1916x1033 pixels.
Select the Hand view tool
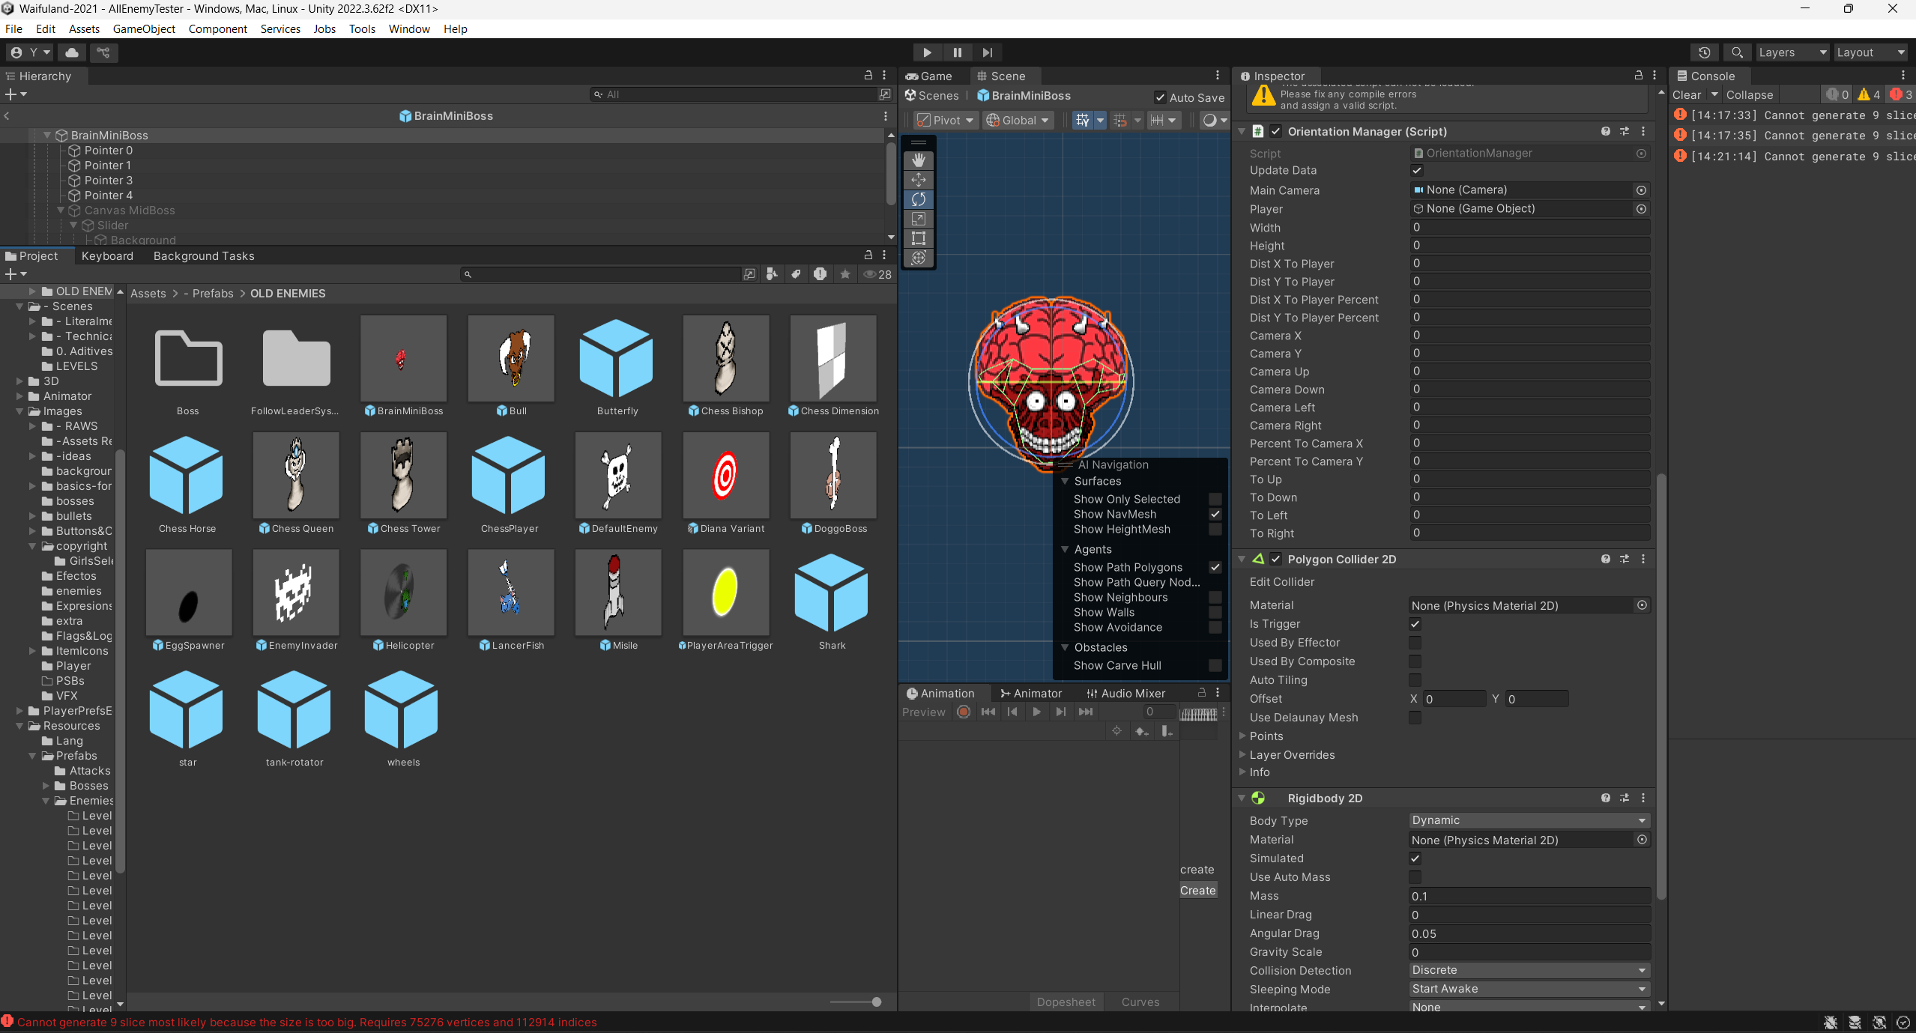click(x=919, y=160)
